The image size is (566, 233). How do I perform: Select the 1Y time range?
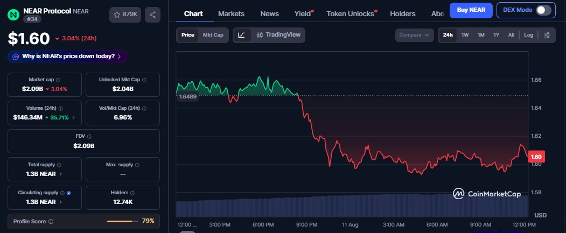click(x=497, y=35)
